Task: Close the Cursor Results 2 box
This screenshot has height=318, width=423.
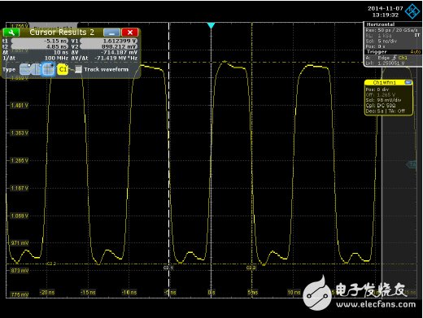Action: pos(130,33)
